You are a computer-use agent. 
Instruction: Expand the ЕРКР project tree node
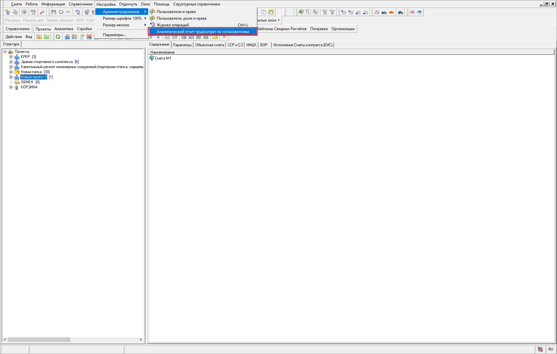(11, 57)
